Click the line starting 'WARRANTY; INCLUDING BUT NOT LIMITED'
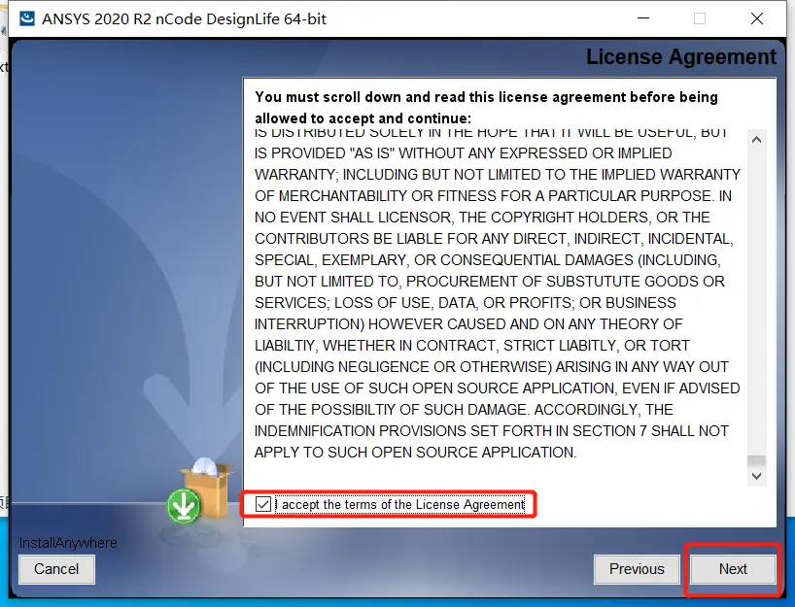The image size is (795, 607). coord(497,174)
